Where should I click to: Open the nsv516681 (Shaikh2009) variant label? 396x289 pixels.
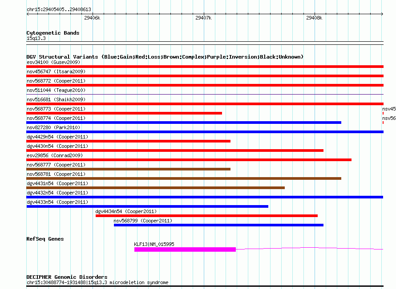point(56,99)
